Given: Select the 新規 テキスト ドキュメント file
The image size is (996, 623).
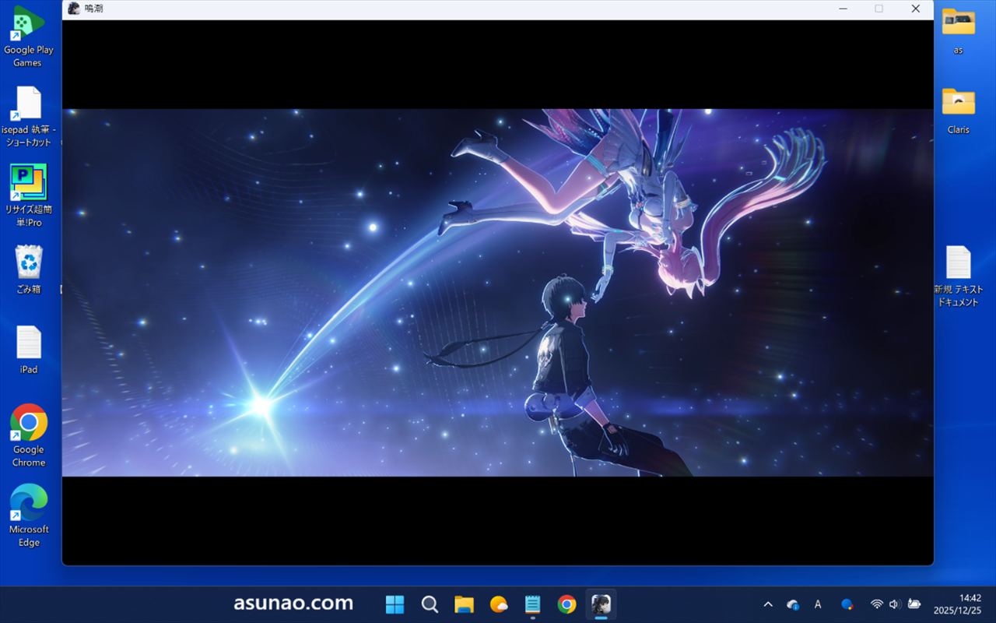Looking at the screenshot, I should tap(958, 263).
